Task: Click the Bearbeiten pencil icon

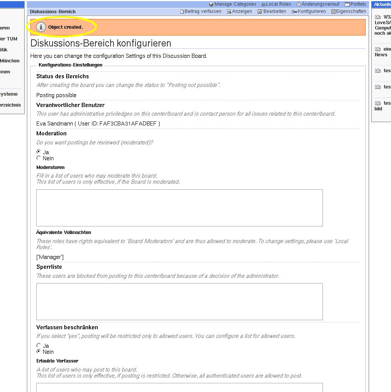Action: (x=260, y=12)
